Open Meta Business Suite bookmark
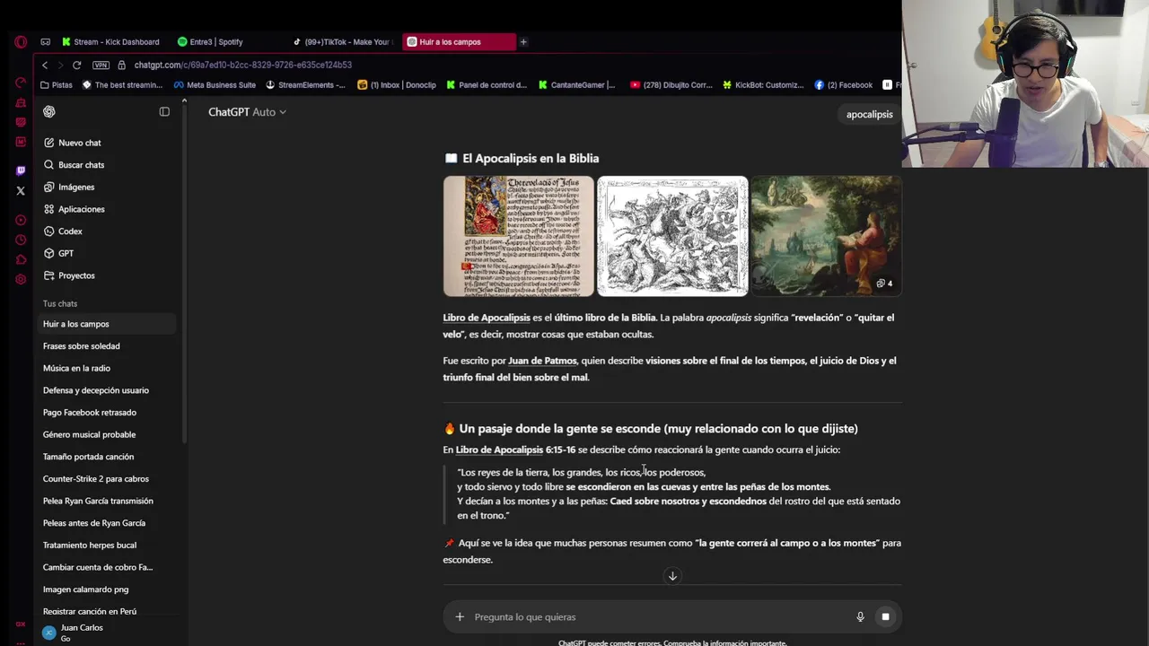 tap(215, 85)
